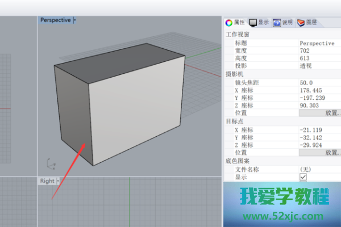Select the Perspective viewport title label

tap(55, 20)
